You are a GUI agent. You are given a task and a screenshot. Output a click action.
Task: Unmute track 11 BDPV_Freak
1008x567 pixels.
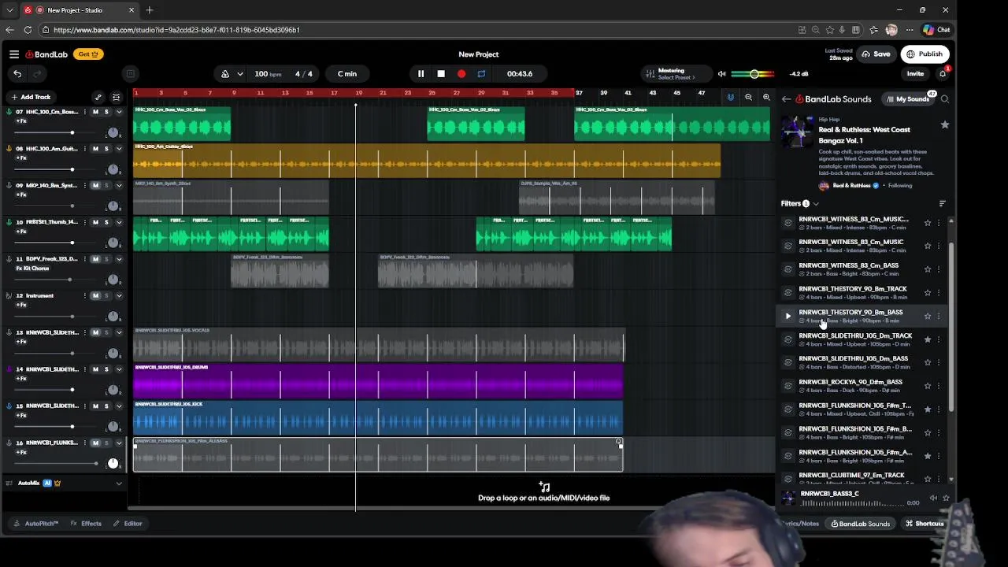point(96,259)
